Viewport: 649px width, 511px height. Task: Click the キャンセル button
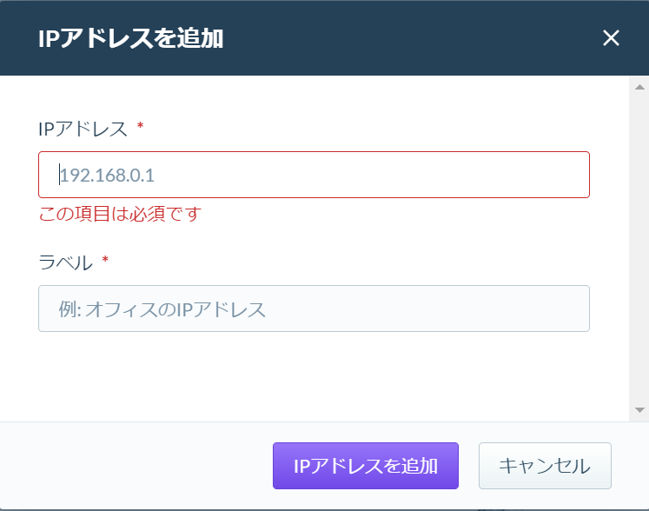click(x=545, y=466)
